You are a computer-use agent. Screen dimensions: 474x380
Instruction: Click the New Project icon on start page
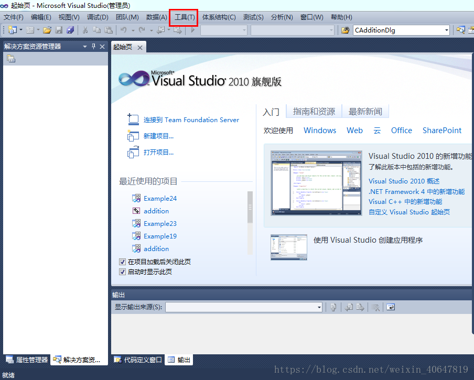point(133,136)
